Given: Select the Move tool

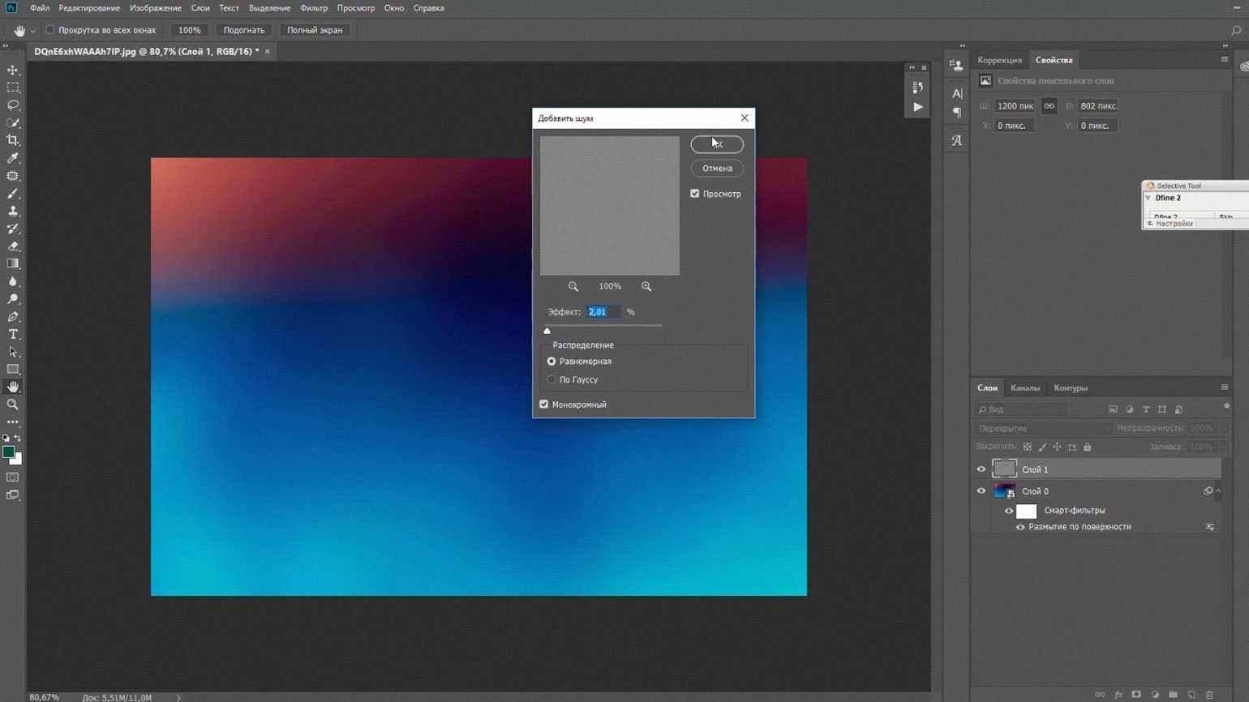Looking at the screenshot, I should click(13, 70).
